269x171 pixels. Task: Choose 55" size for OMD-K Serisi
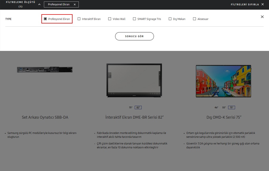click(224, 108)
